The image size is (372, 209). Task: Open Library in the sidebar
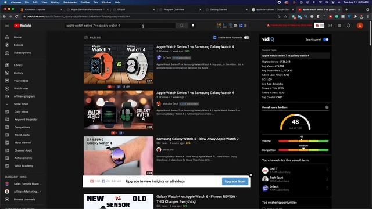point(18,65)
